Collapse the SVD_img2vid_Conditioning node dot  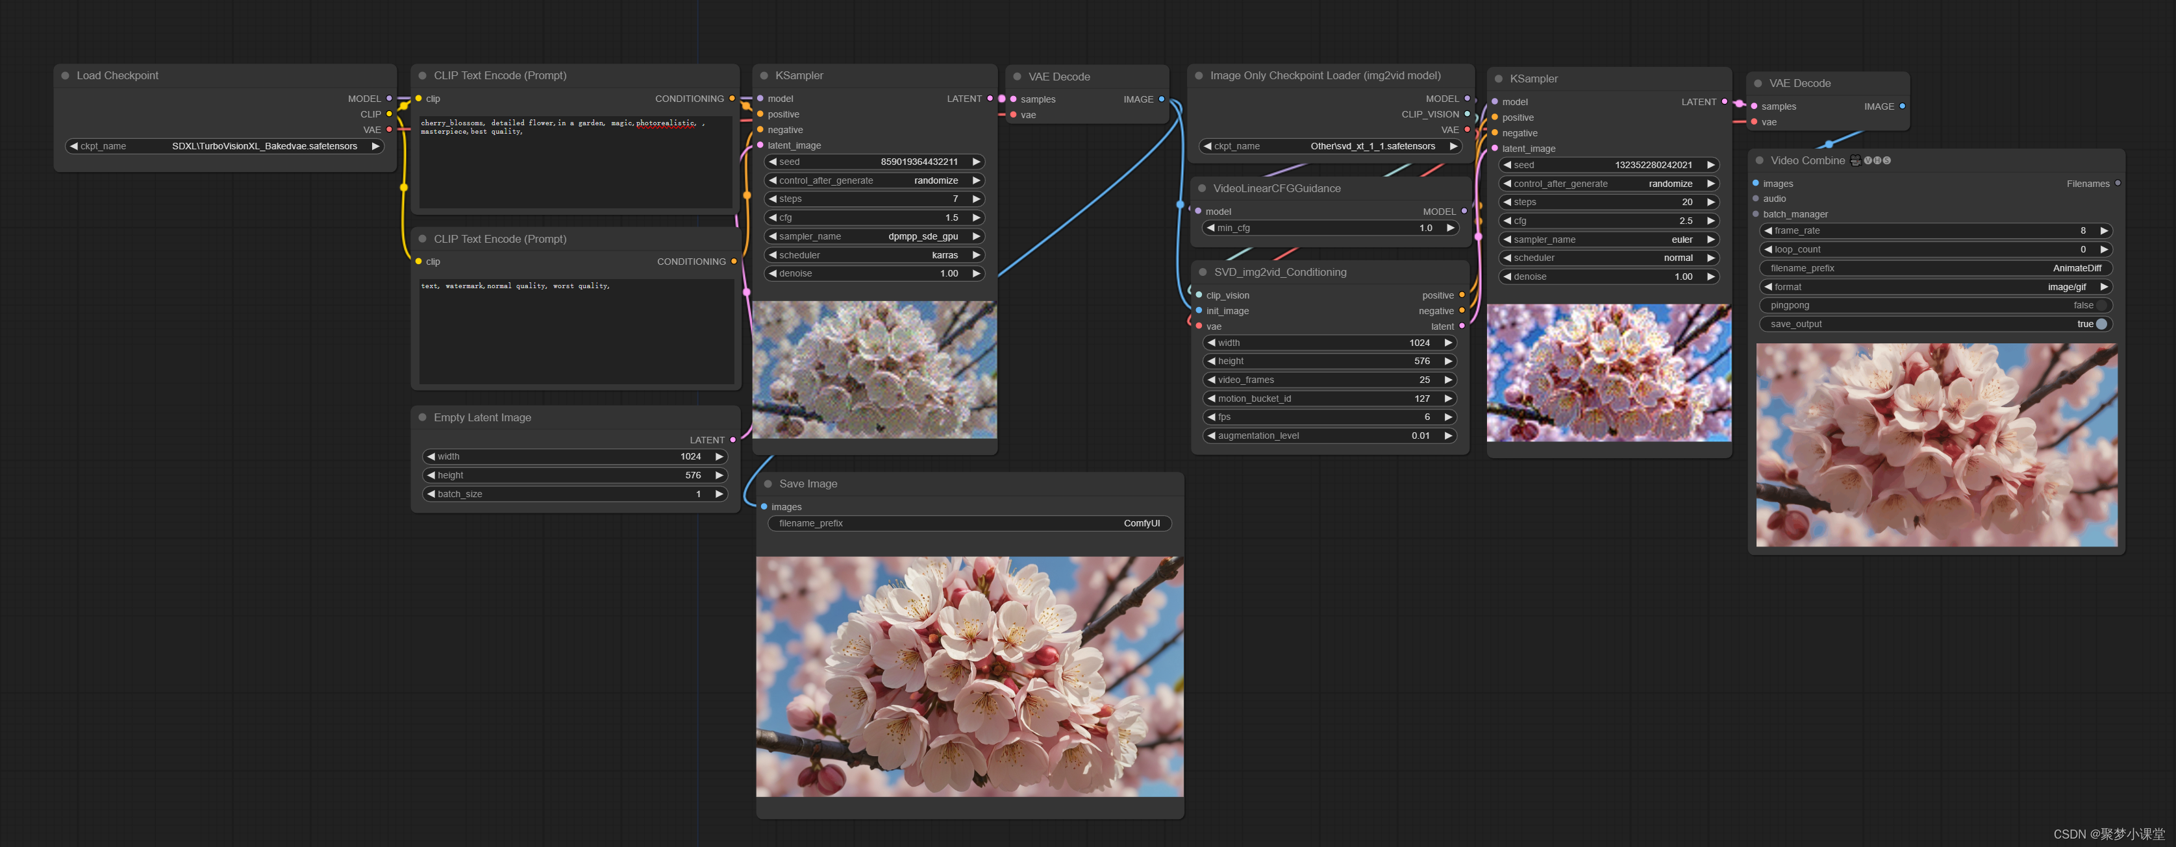(1203, 272)
